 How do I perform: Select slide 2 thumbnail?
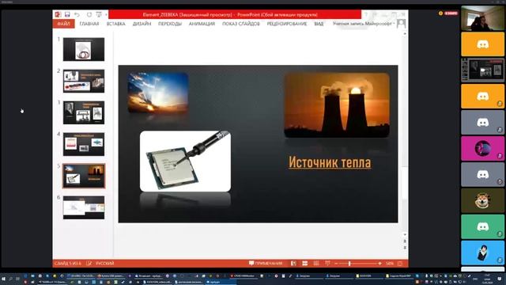coord(84,81)
